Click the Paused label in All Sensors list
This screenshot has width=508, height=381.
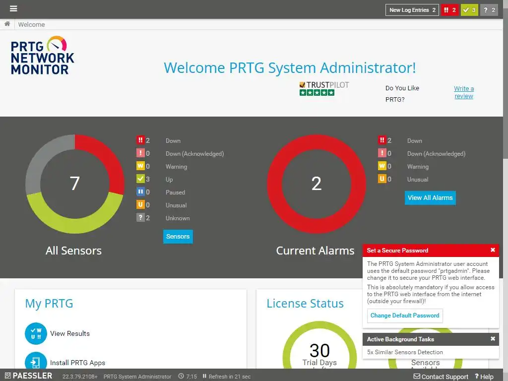tap(175, 192)
